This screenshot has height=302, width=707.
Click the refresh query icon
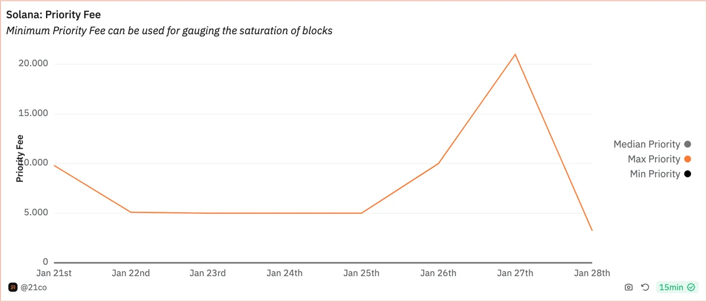(x=645, y=287)
